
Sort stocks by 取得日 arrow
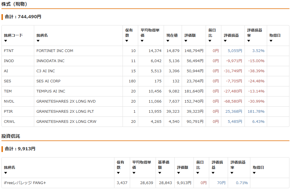coord(271,41)
